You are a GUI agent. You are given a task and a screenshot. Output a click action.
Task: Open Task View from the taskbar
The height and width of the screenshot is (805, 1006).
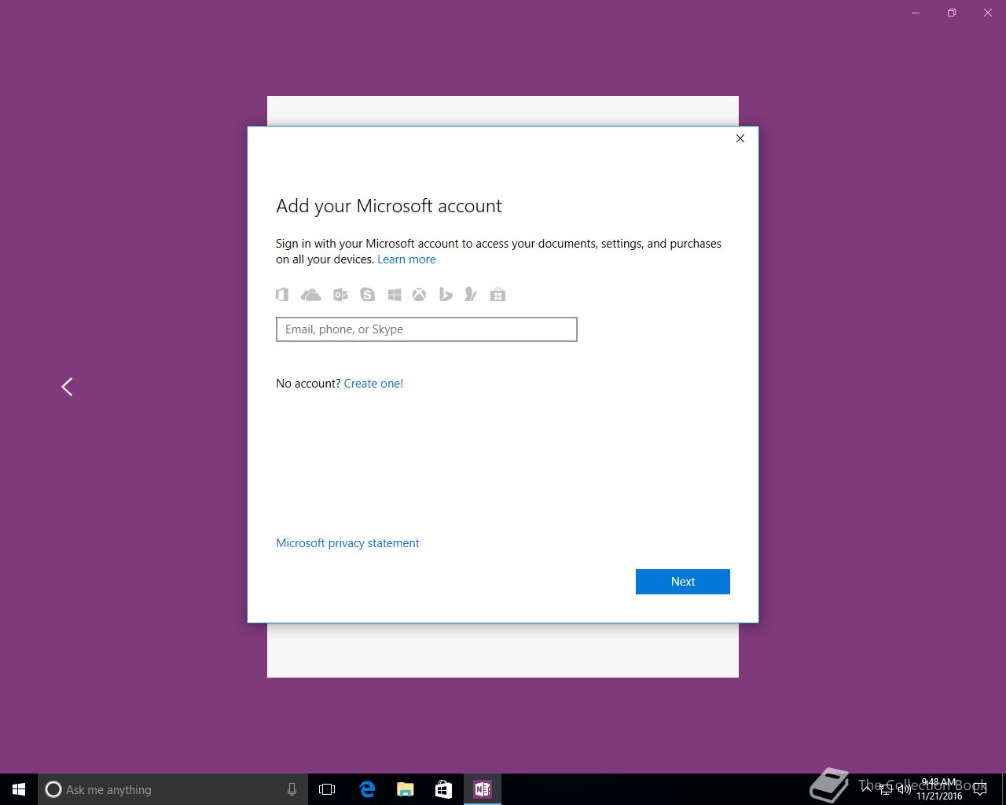(x=327, y=789)
